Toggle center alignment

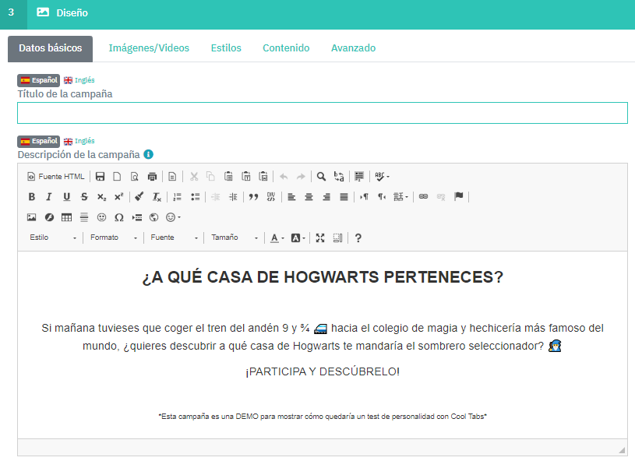(x=309, y=197)
